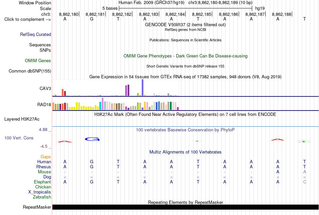Click the Chicken alignment row label

(43, 187)
